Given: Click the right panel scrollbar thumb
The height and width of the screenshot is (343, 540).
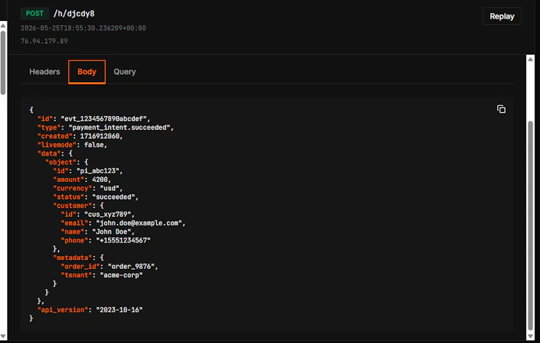Looking at the screenshot, I should (531, 225).
